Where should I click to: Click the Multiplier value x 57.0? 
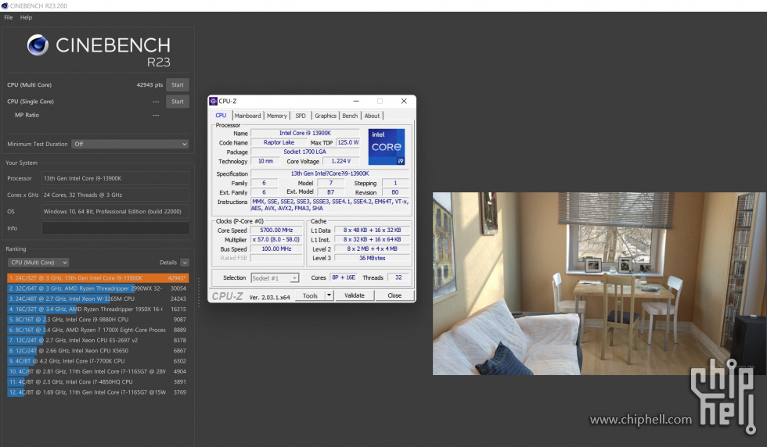[276, 239]
